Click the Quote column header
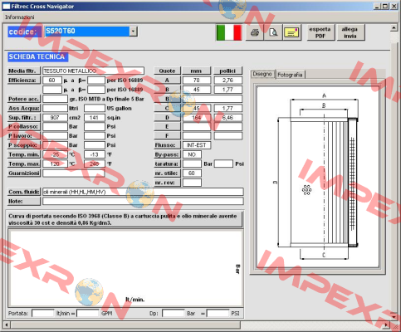401x332 pixels. pyautogui.click(x=167, y=71)
